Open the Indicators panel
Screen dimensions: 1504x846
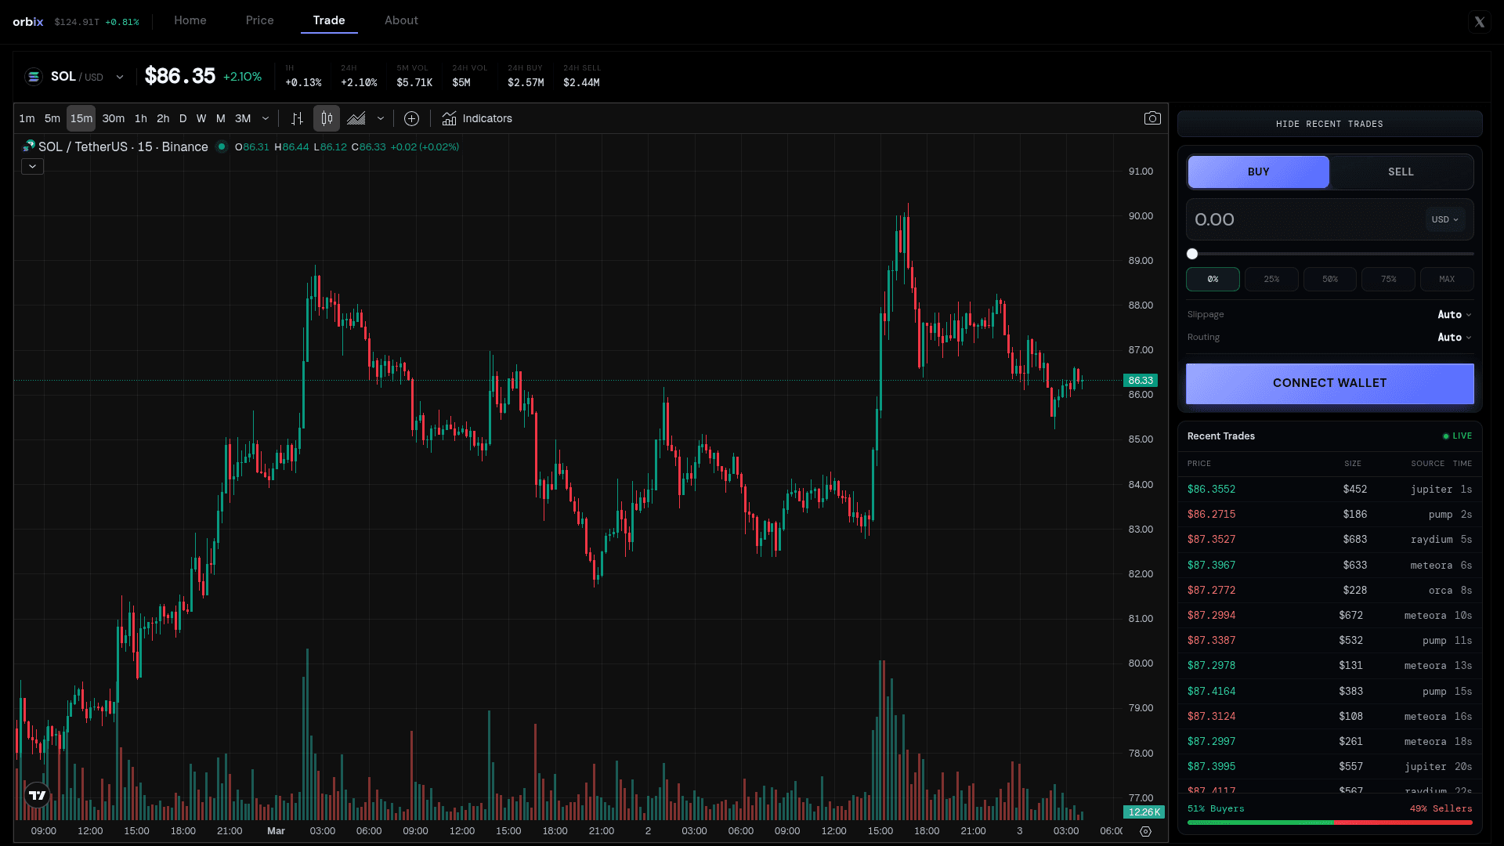coord(477,118)
